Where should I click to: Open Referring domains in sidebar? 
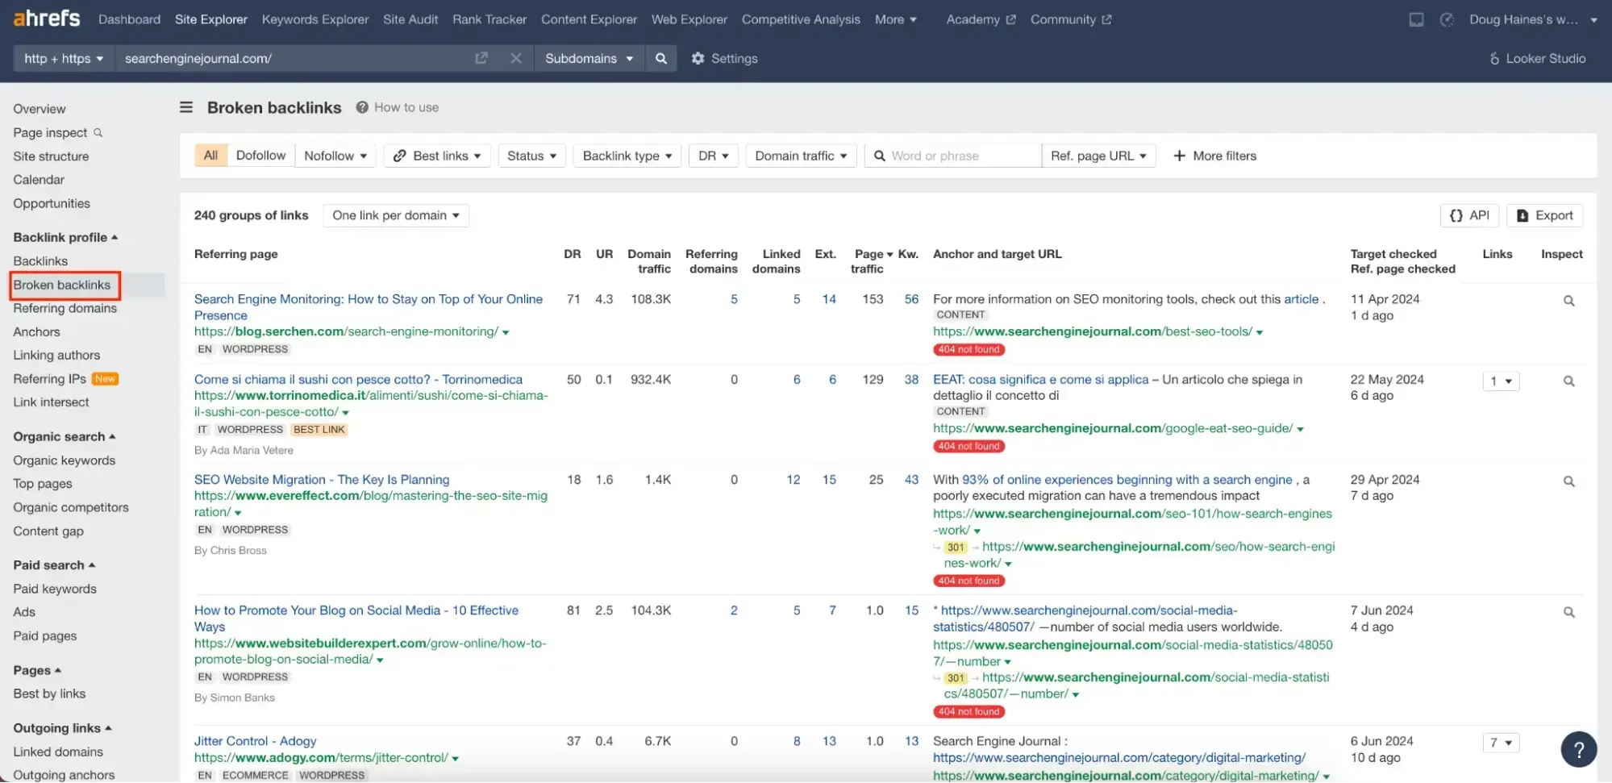point(65,308)
